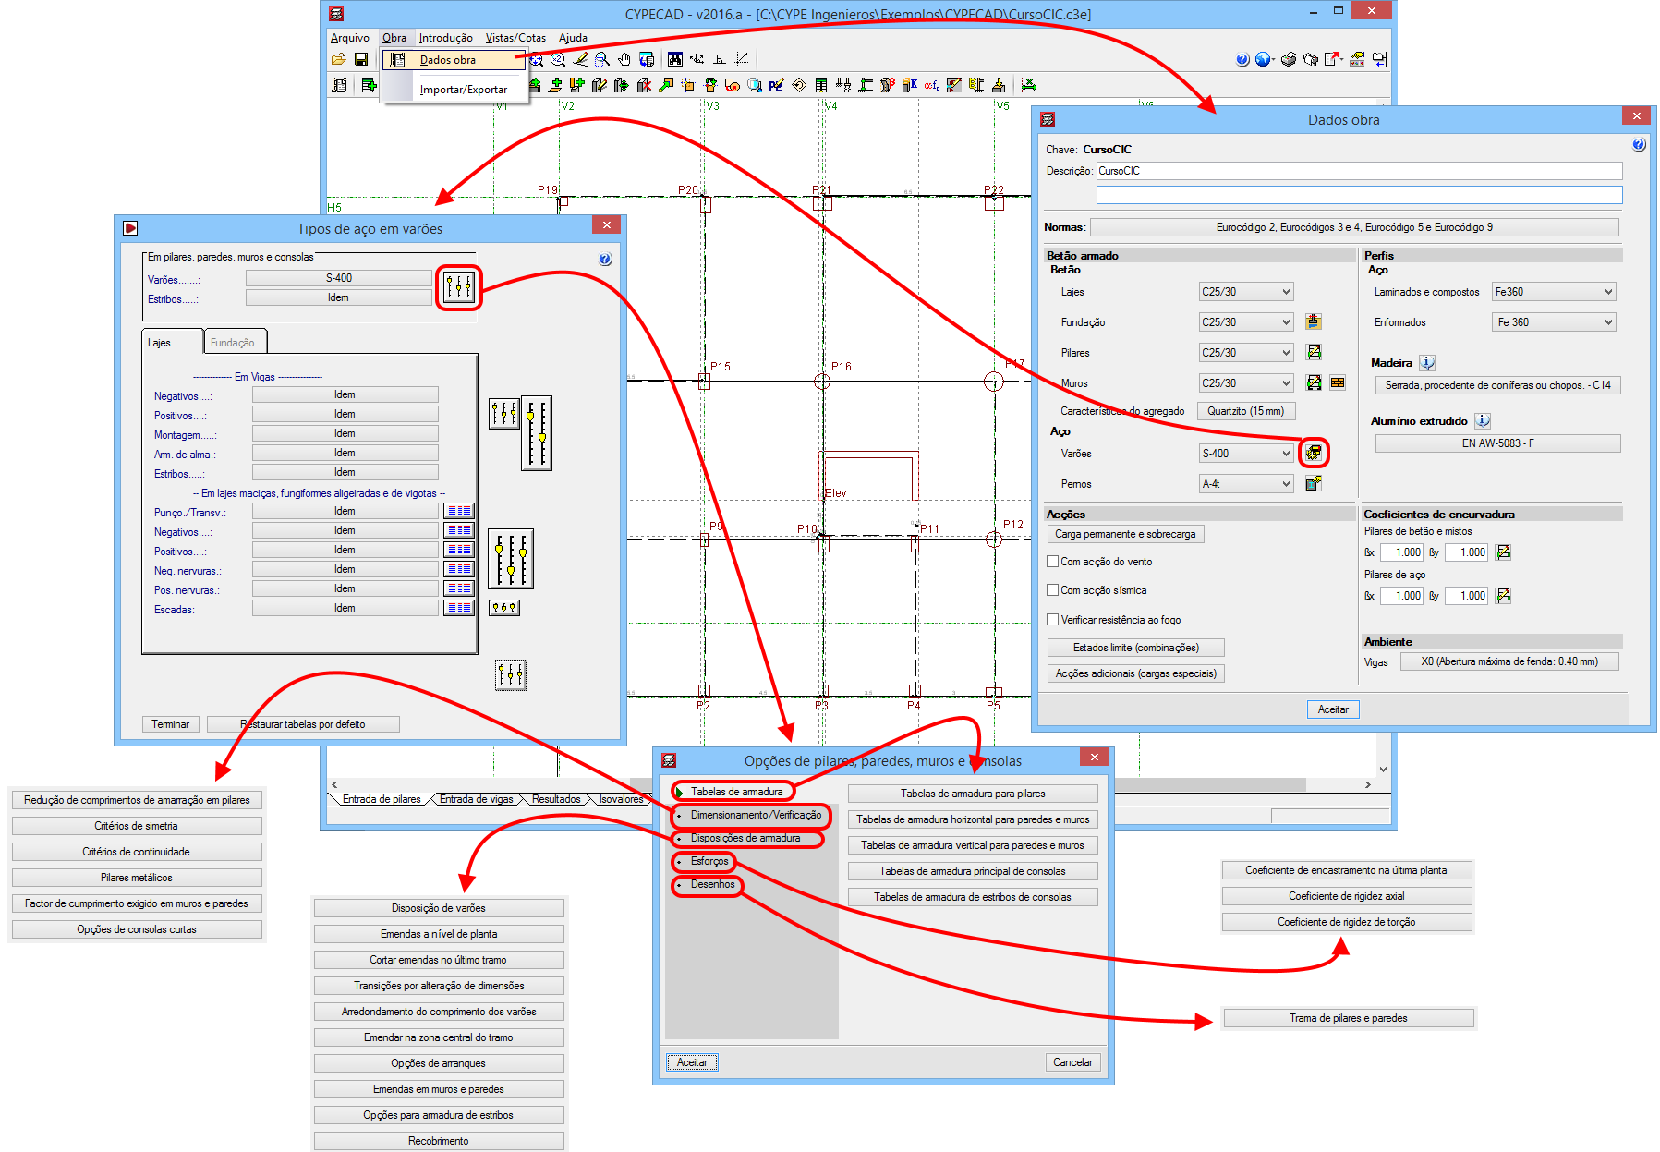The width and height of the screenshot is (1660, 1152).
Task: Show Alumínio extrudido info icon
Action: pyautogui.click(x=1483, y=421)
